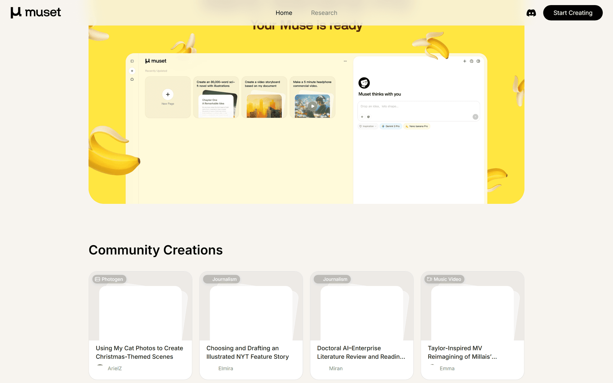This screenshot has height=383, width=613.
Task: Click the "Muset thinks with you" text
Action: click(x=380, y=94)
